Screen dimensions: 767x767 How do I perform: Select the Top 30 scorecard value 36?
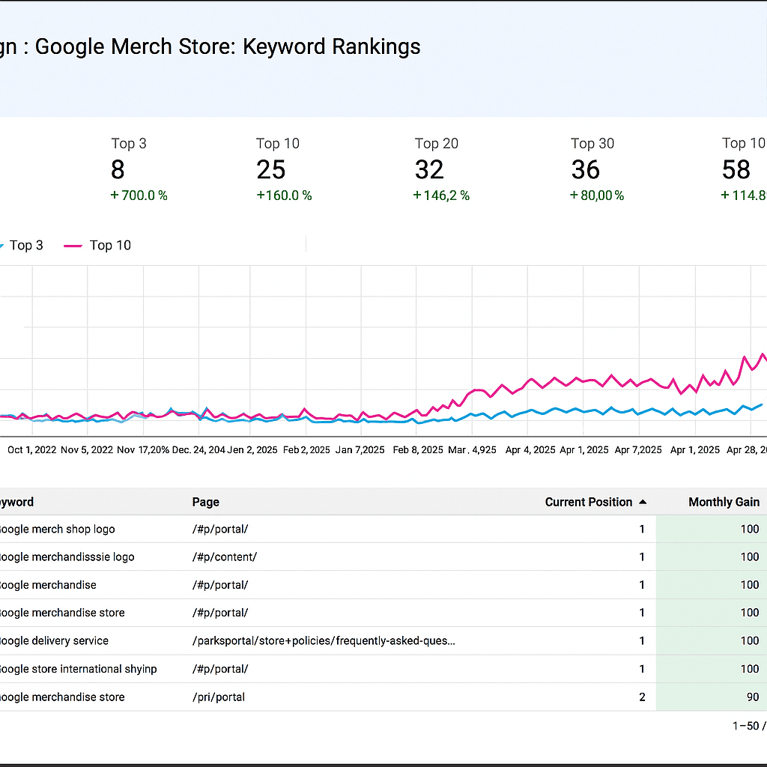585,169
